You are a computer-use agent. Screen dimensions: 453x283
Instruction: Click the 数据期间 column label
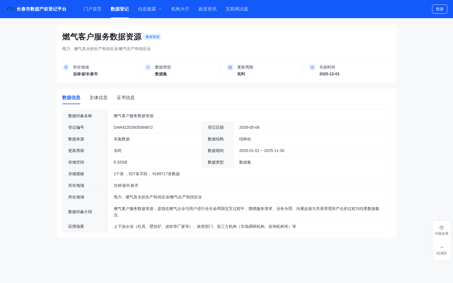[x=216, y=151]
